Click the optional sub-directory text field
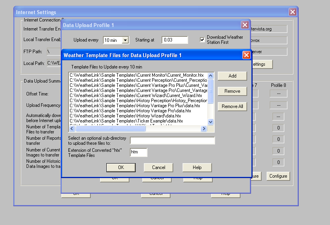Viewport: 330px width, 225px height. pos(172,141)
